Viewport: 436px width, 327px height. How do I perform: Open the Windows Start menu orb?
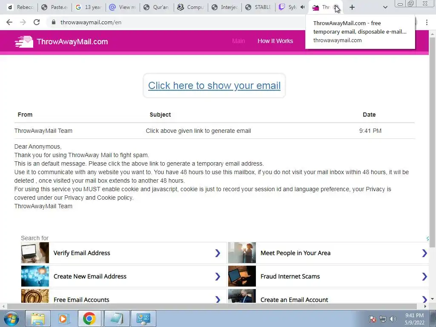(11, 318)
